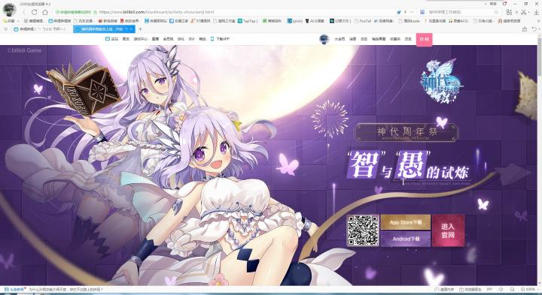
Task: Click the 头条新闻 status bar news icon
Action: tap(15, 290)
